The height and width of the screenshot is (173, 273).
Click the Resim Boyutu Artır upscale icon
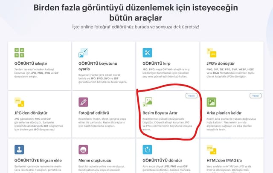coord(148,102)
